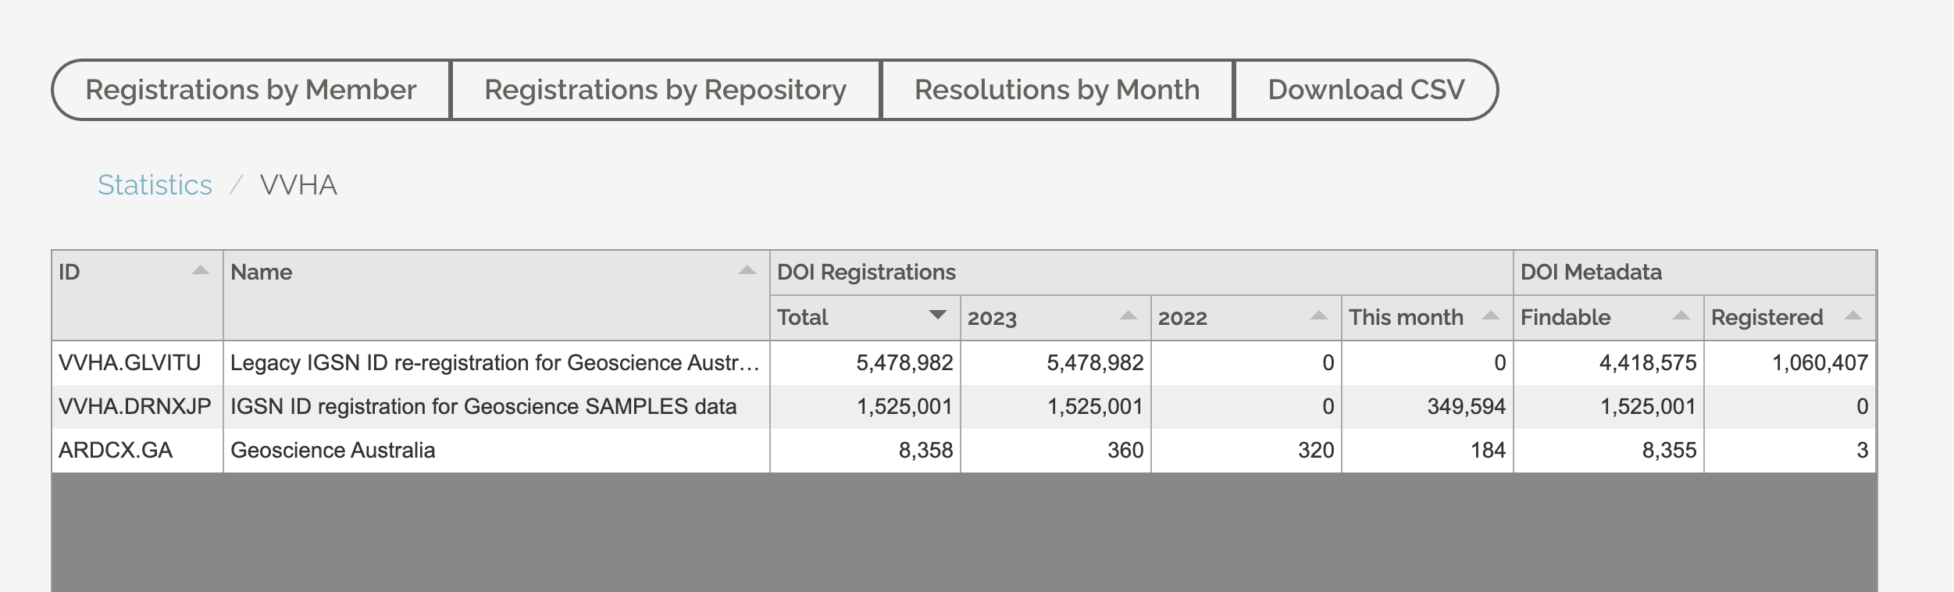Click the descending sort arrow on Total column
Viewport: 1954px width, 592px height.
[937, 316]
